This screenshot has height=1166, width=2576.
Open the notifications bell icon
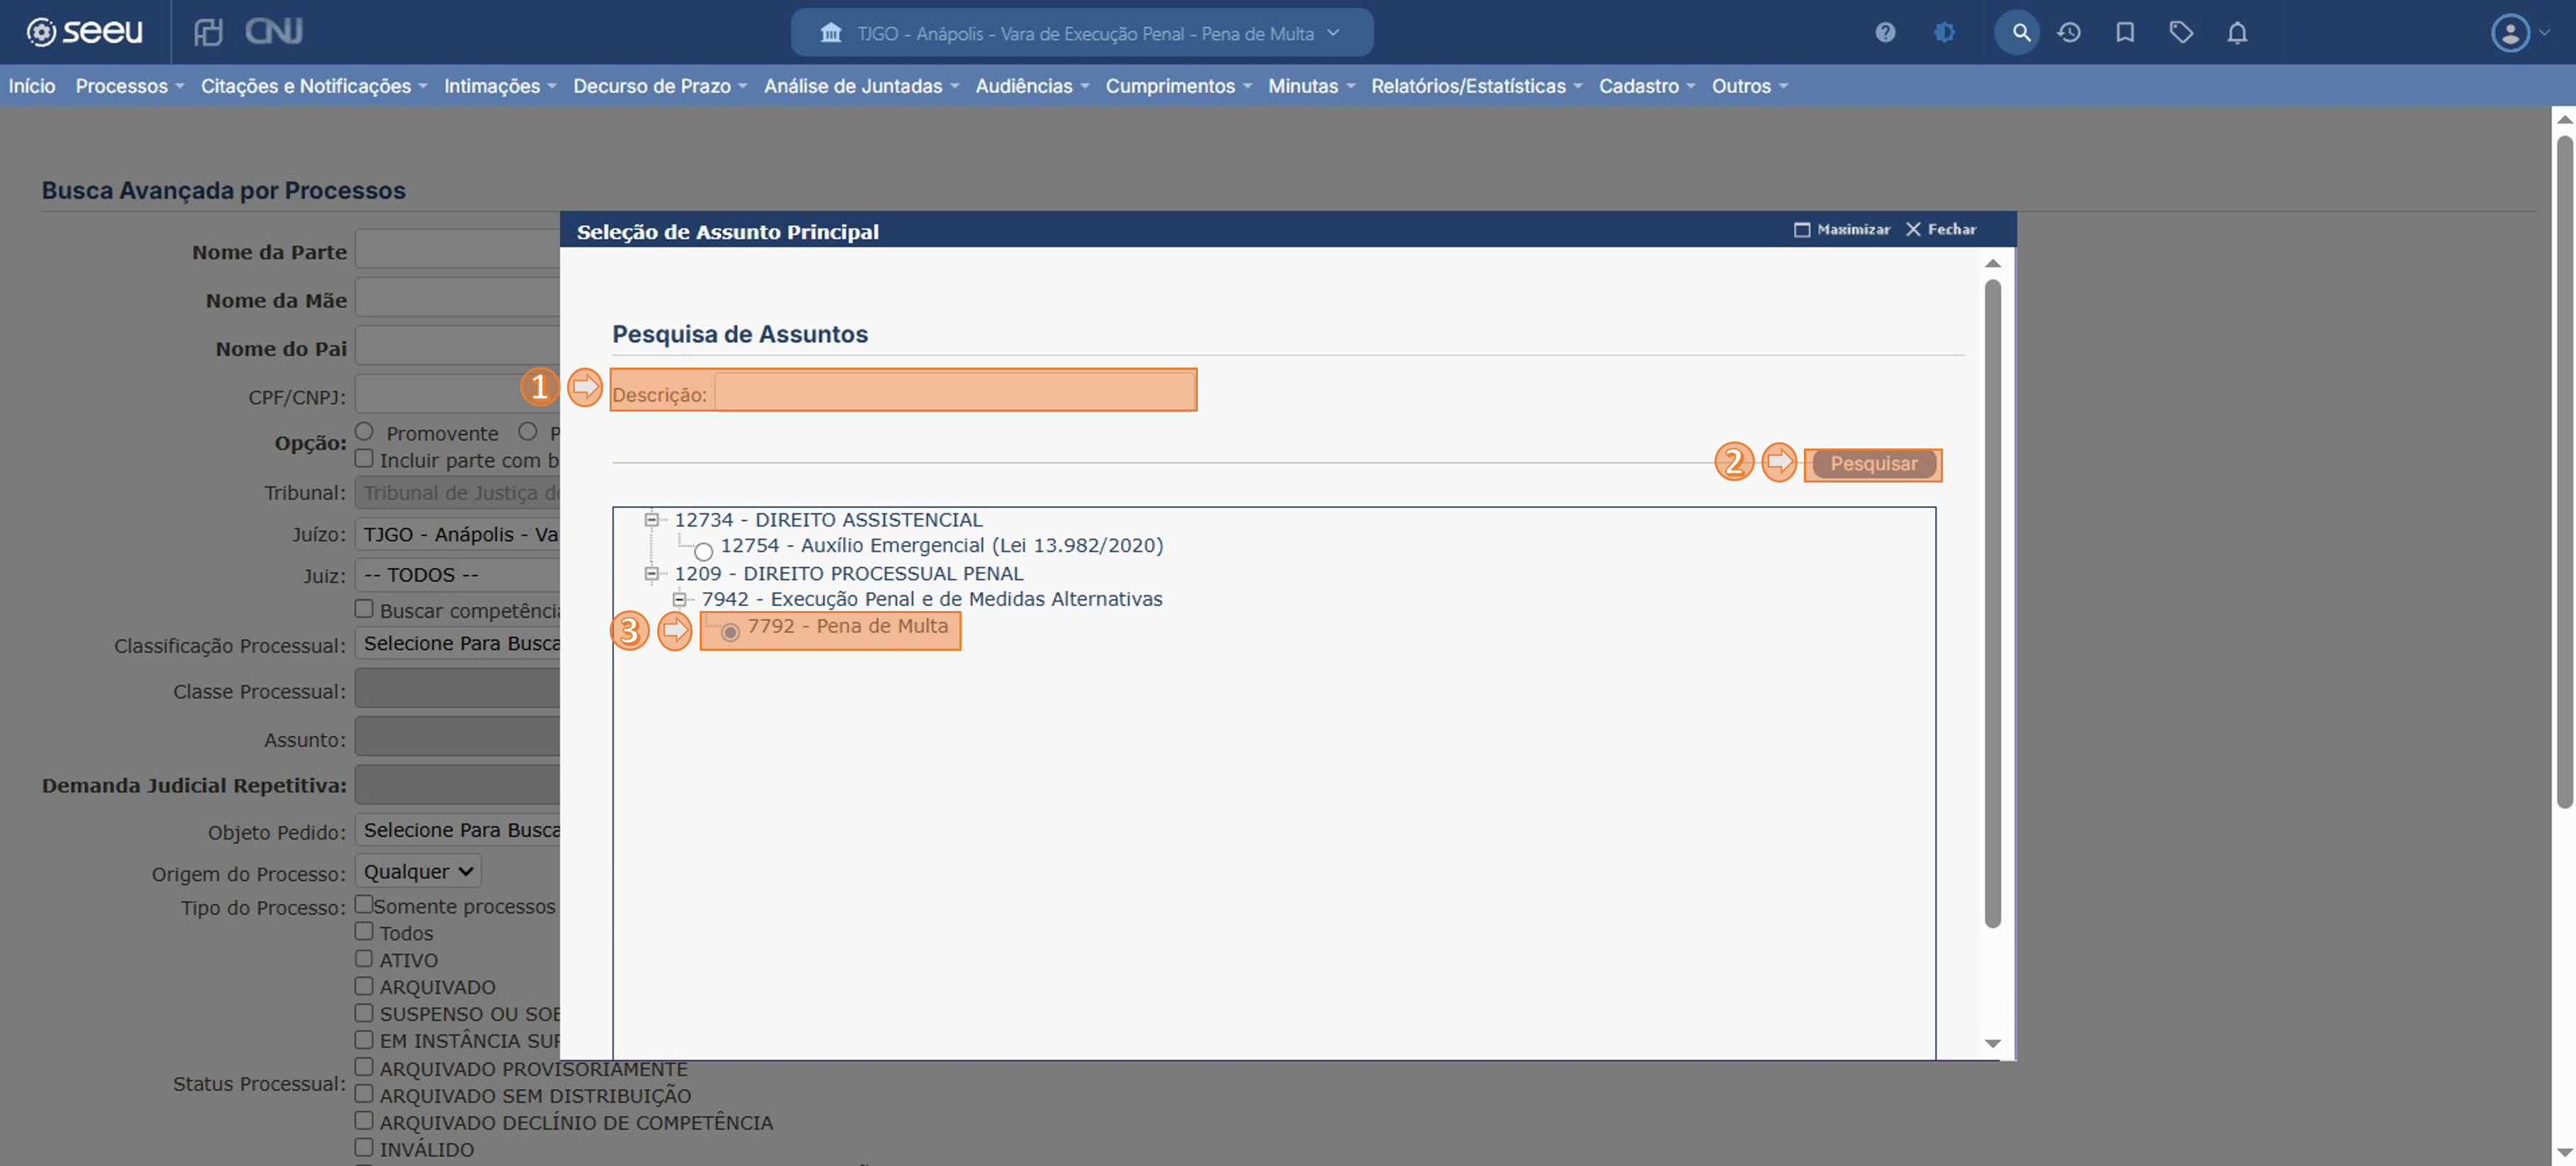point(2237,33)
